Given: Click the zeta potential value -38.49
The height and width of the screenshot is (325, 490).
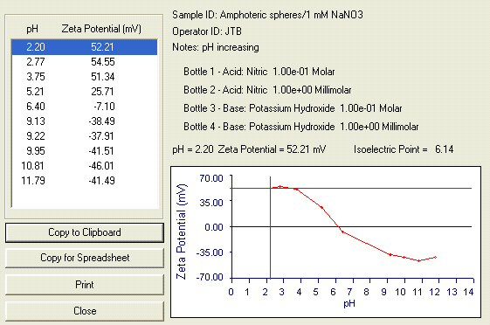Looking at the screenshot, I should click(x=101, y=121).
